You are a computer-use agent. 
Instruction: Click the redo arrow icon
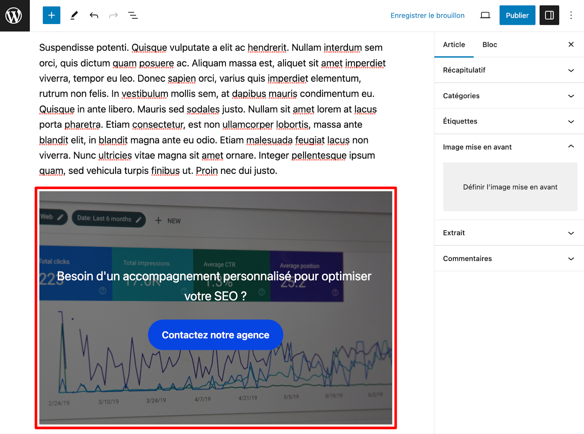114,15
